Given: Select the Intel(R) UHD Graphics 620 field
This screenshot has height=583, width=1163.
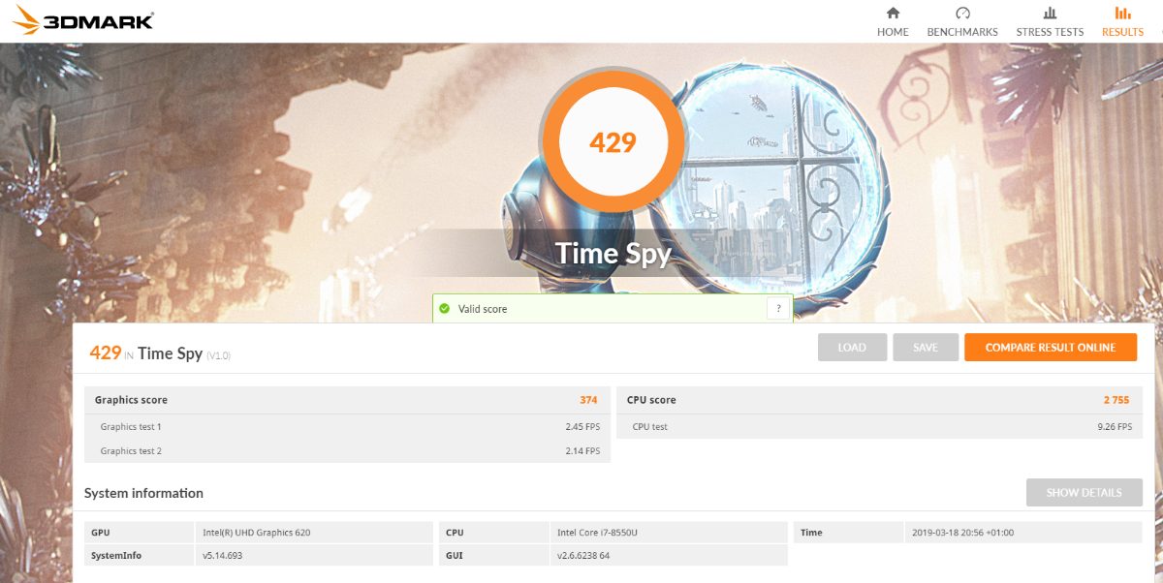Looking at the screenshot, I should (313, 533).
